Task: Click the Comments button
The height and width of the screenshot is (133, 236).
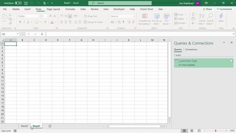Action: (225, 9)
